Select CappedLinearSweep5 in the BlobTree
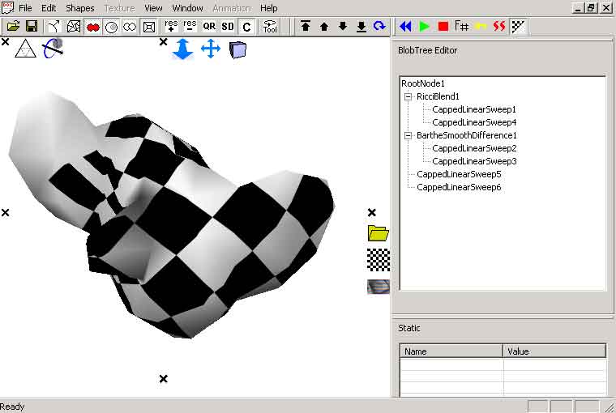The height and width of the screenshot is (413, 616). point(458,174)
